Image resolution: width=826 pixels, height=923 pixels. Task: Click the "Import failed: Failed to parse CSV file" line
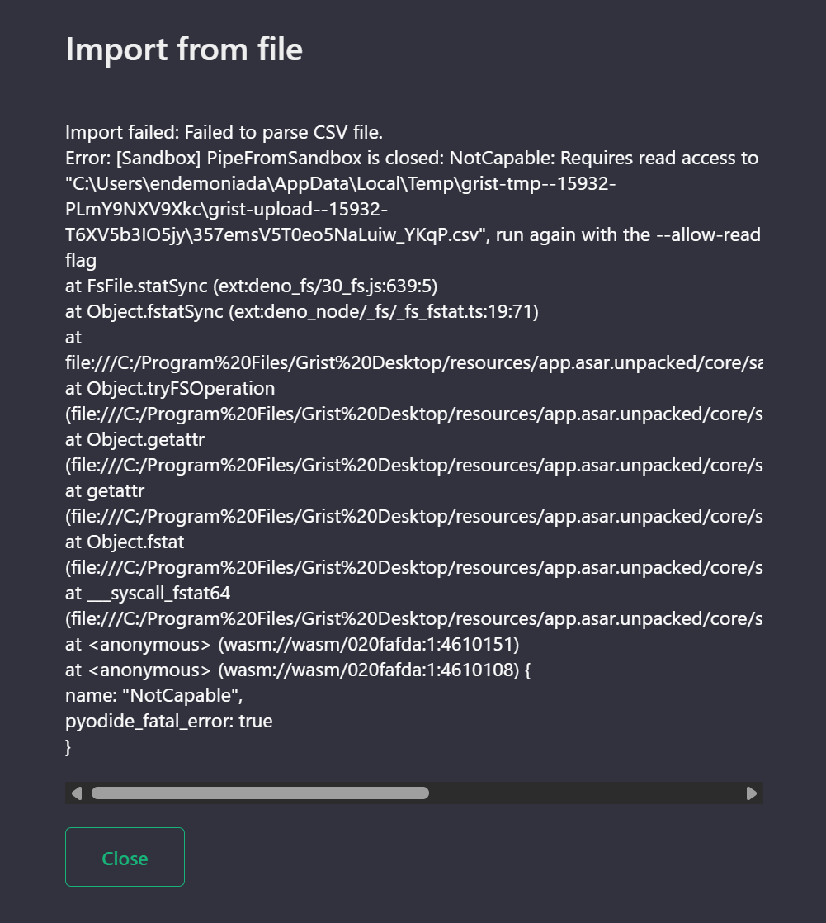click(224, 132)
